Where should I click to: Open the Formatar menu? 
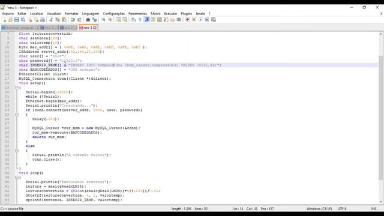pyautogui.click(x=71, y=13)
